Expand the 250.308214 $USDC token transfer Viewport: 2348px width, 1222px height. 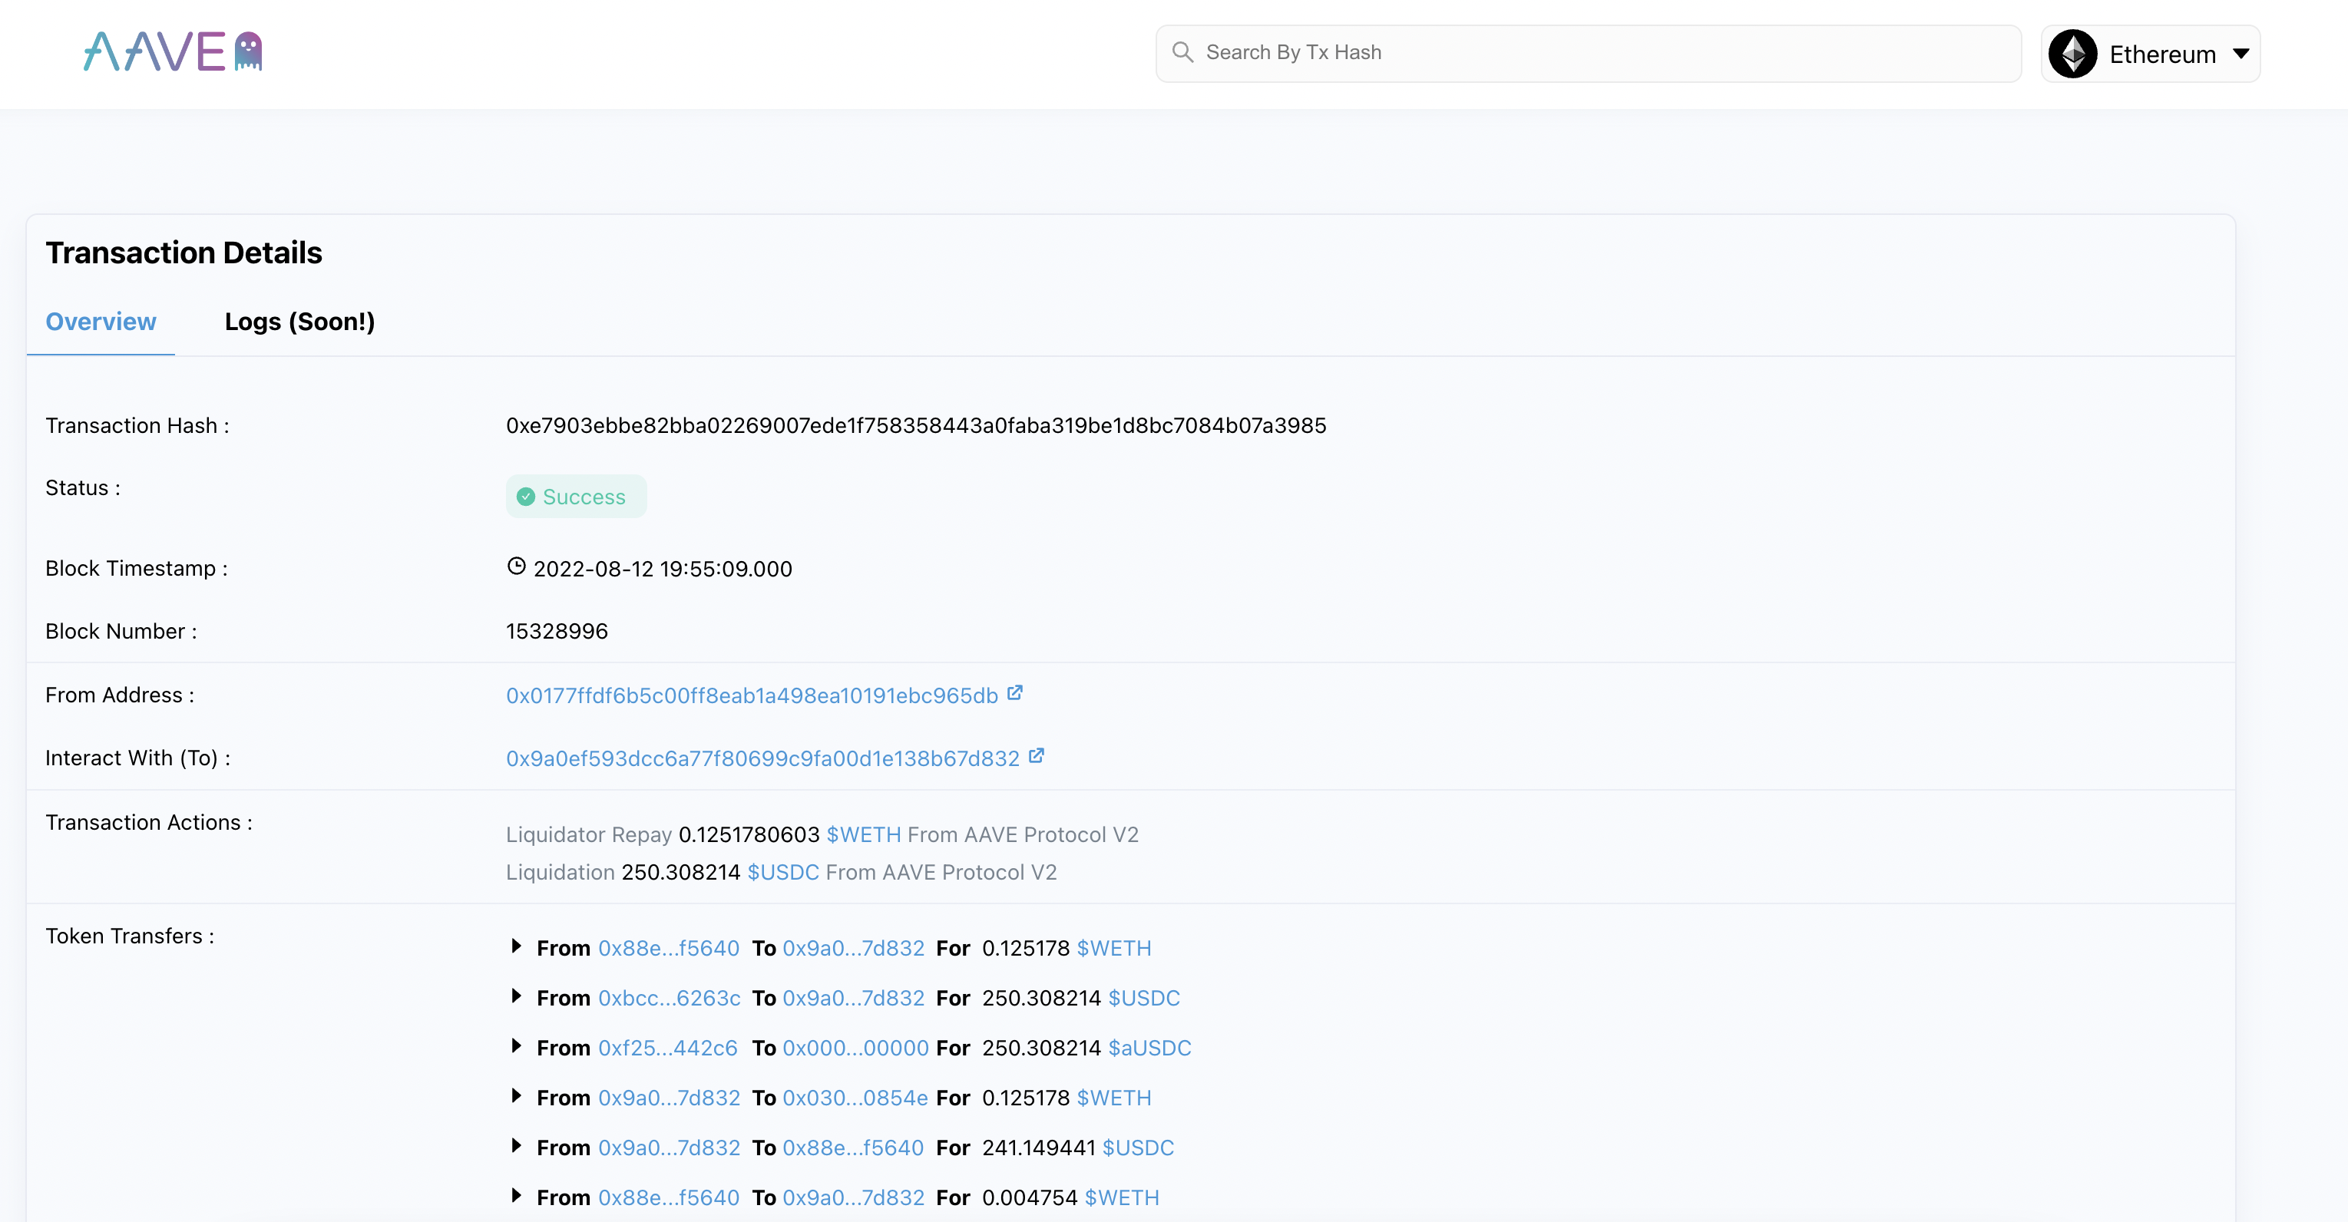(x=516, y=996)
